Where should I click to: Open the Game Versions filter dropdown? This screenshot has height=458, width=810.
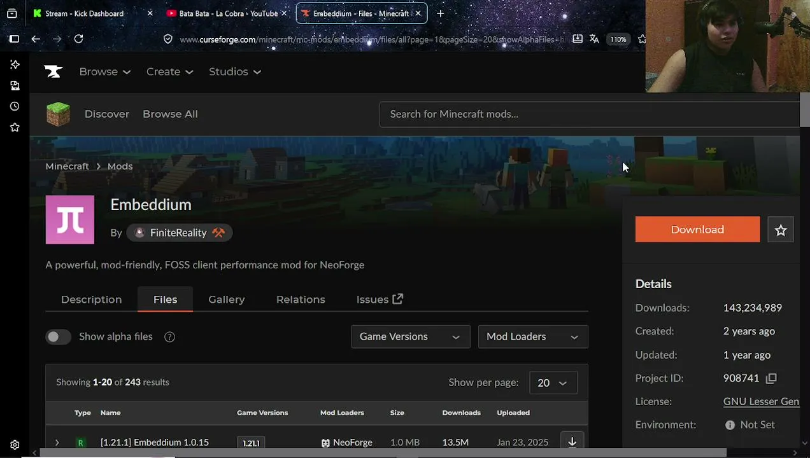click(411, 337)
